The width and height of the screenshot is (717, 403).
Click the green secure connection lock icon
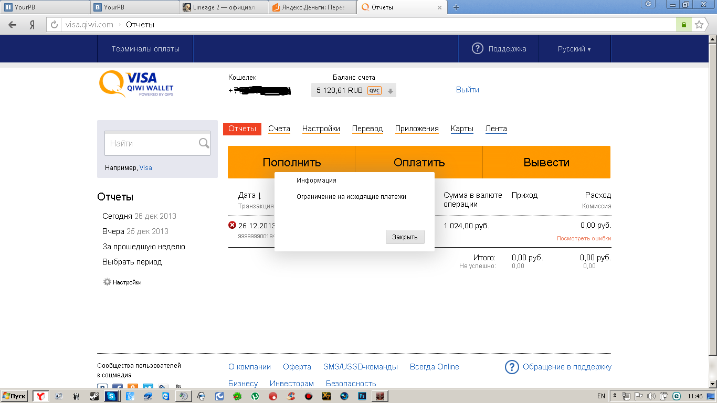coord(683,25)
